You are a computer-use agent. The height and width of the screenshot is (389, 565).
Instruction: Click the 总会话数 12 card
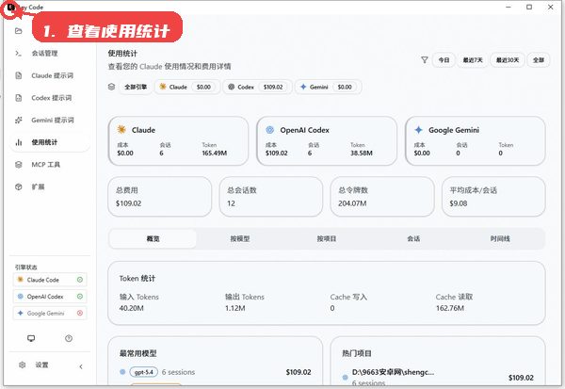pos(271,197)
